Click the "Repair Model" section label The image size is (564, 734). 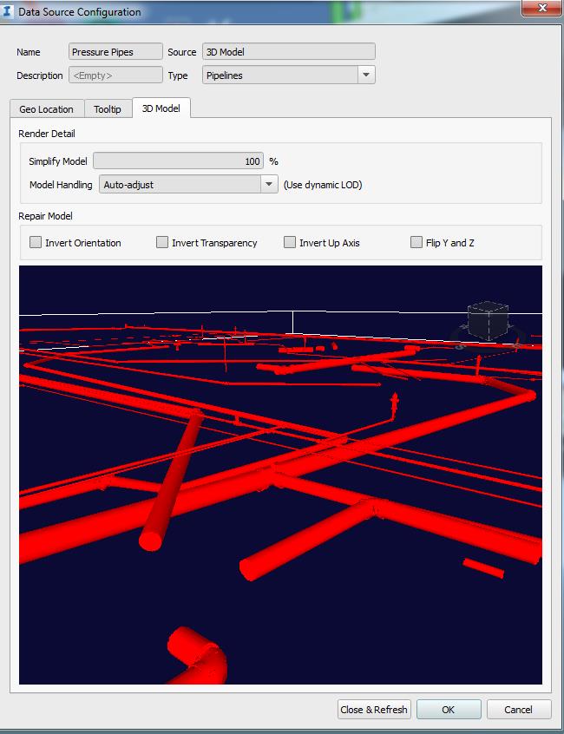click(x=45, y=216)
